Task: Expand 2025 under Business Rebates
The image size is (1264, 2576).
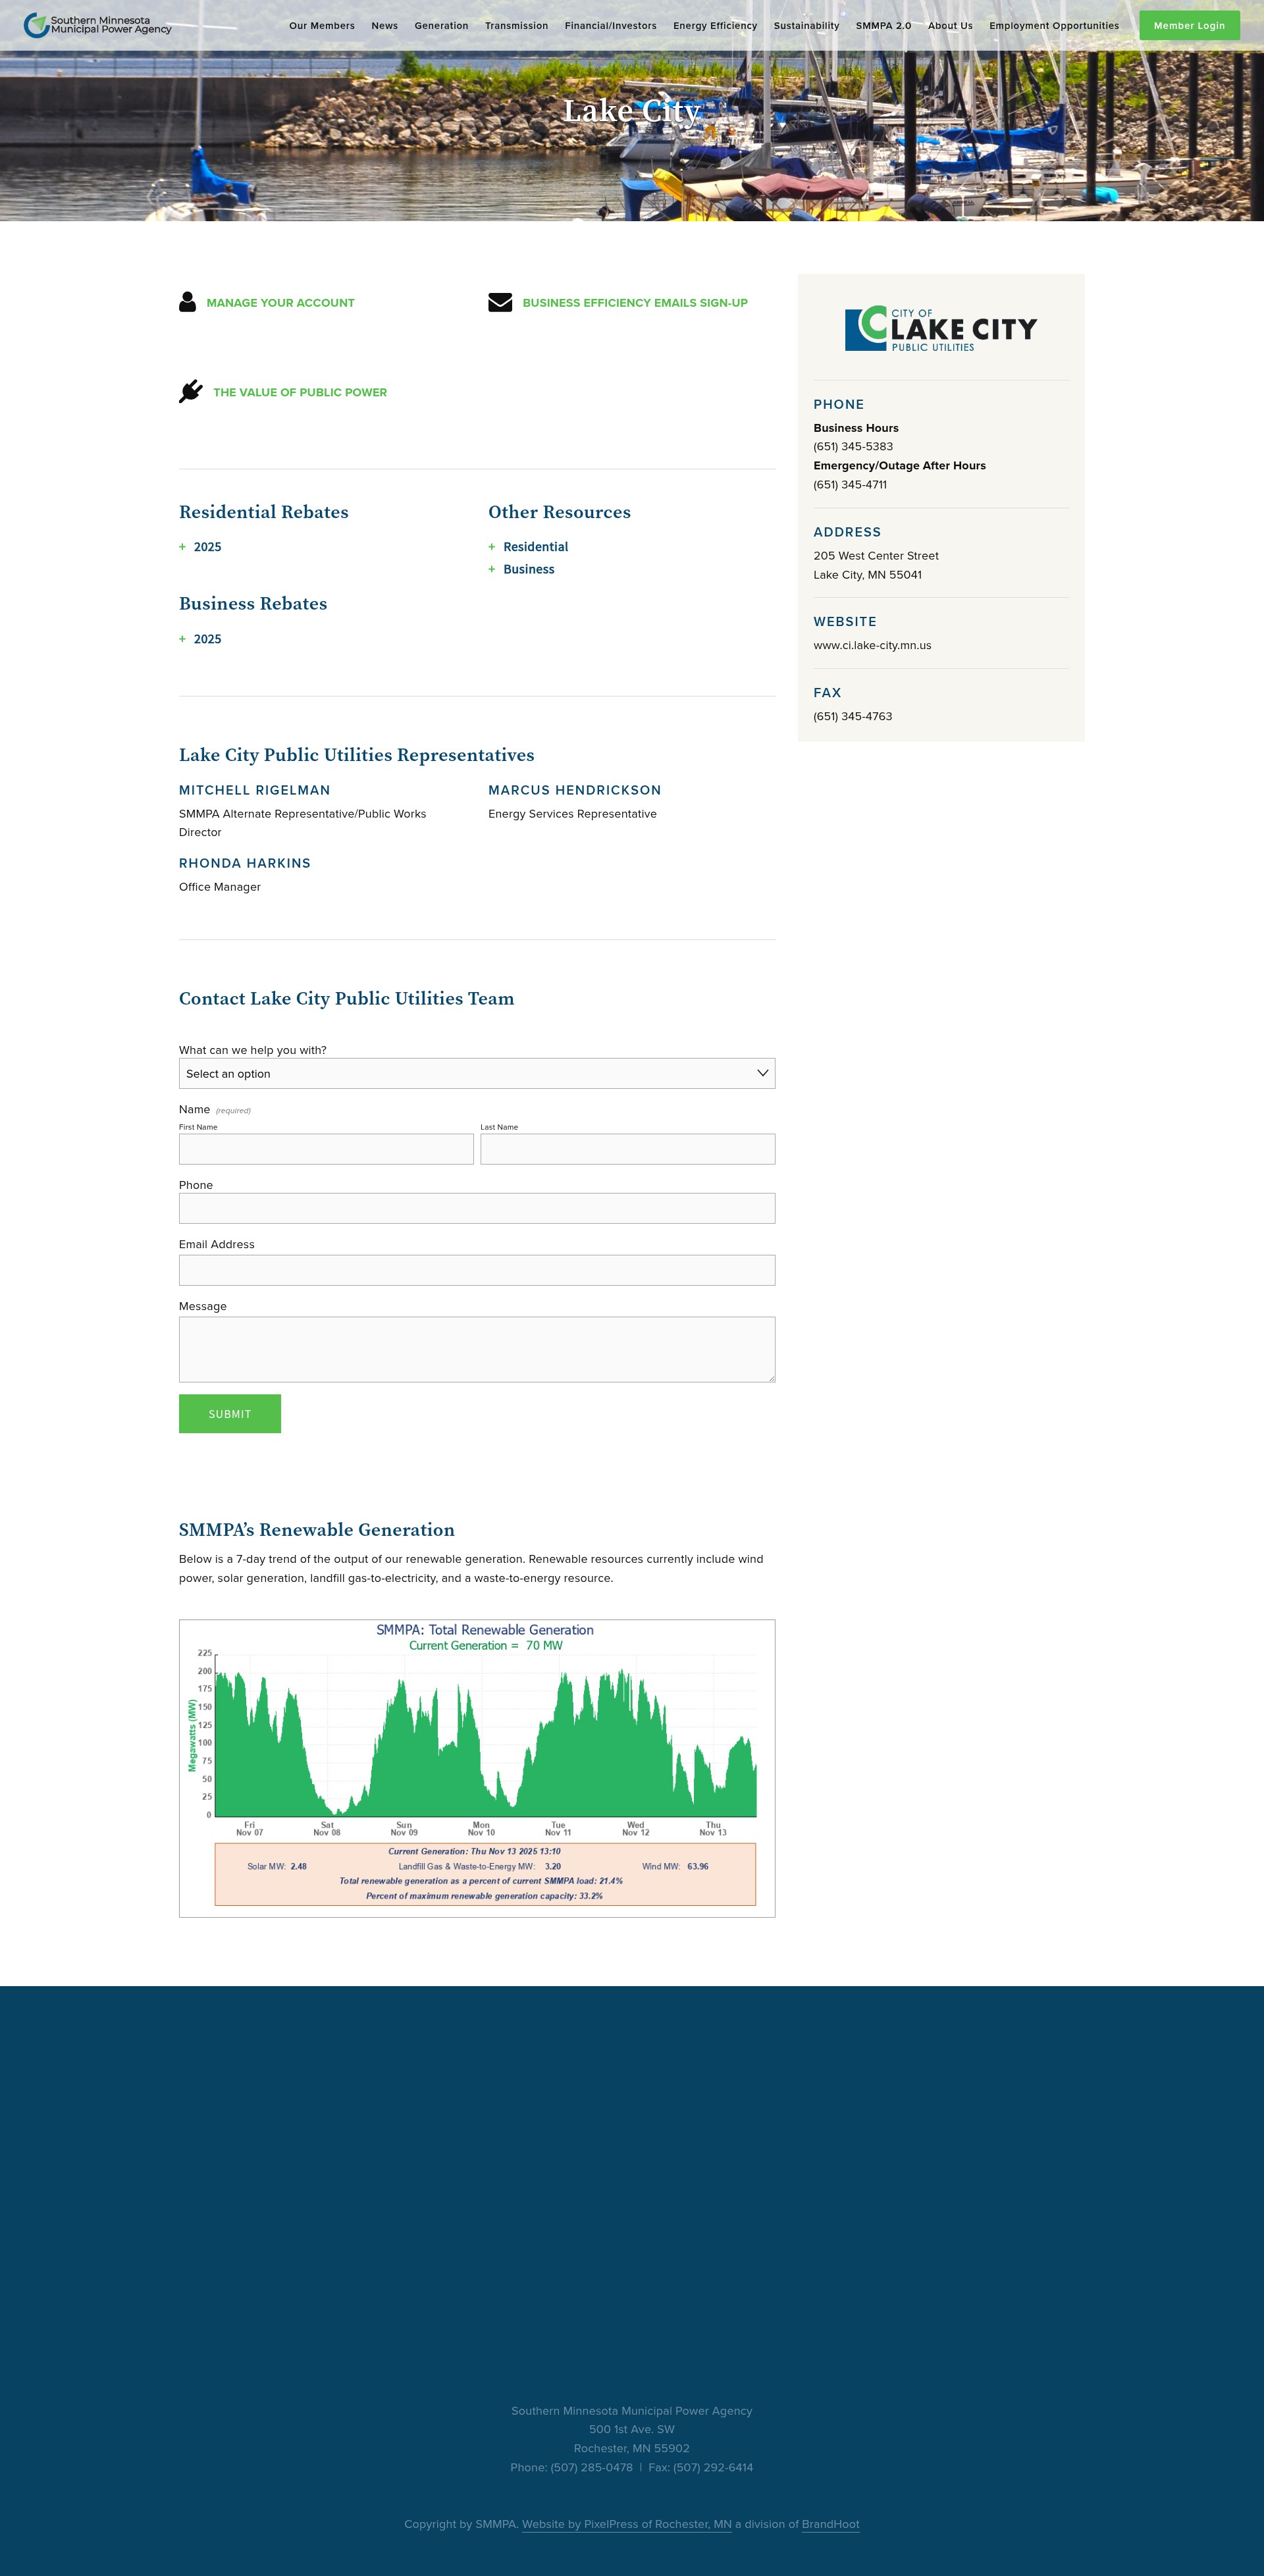Action: coord(207,639)
